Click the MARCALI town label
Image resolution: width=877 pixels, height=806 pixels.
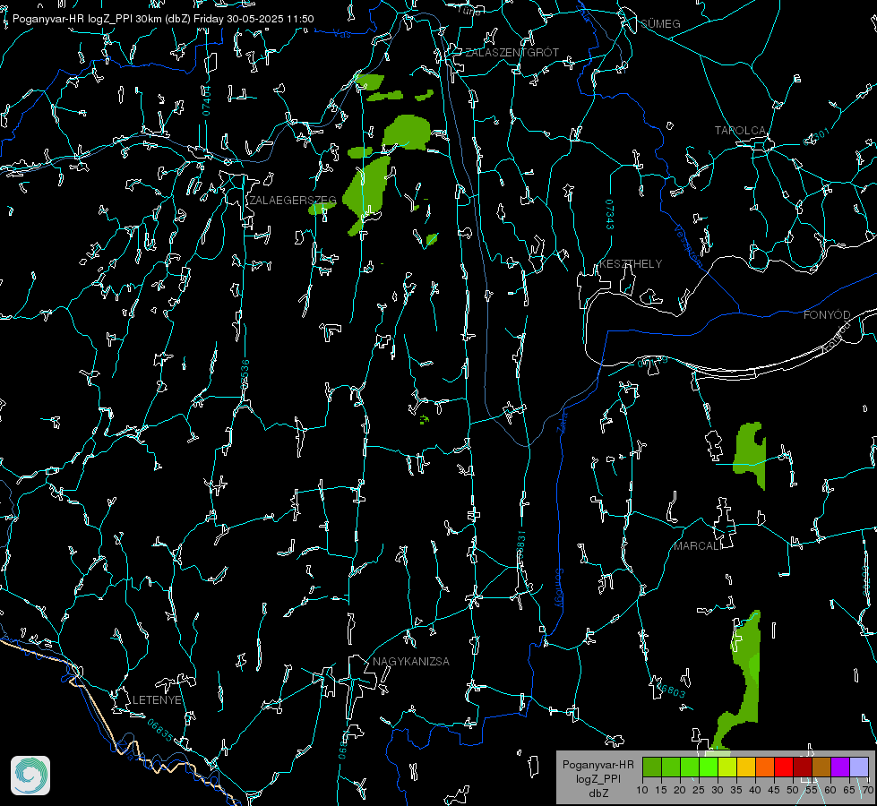pos(697,546)
